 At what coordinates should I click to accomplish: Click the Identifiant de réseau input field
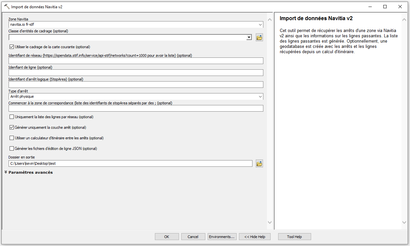pyautogui.click(x=135, y=61)
